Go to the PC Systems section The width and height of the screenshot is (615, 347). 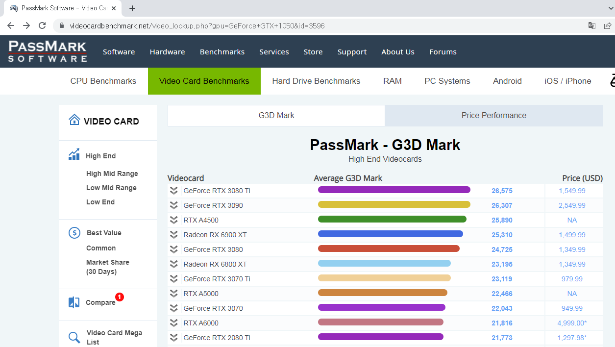(447, 81)
